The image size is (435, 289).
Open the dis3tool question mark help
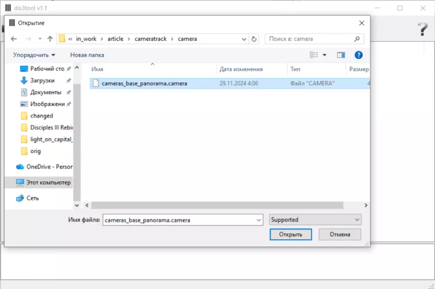coord(423,29)
